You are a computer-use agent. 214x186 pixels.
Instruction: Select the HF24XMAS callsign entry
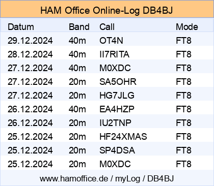(x=123, y=137)
